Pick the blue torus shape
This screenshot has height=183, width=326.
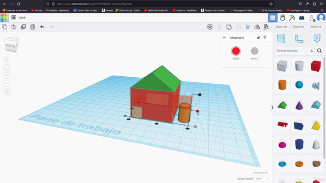(282, 164)
